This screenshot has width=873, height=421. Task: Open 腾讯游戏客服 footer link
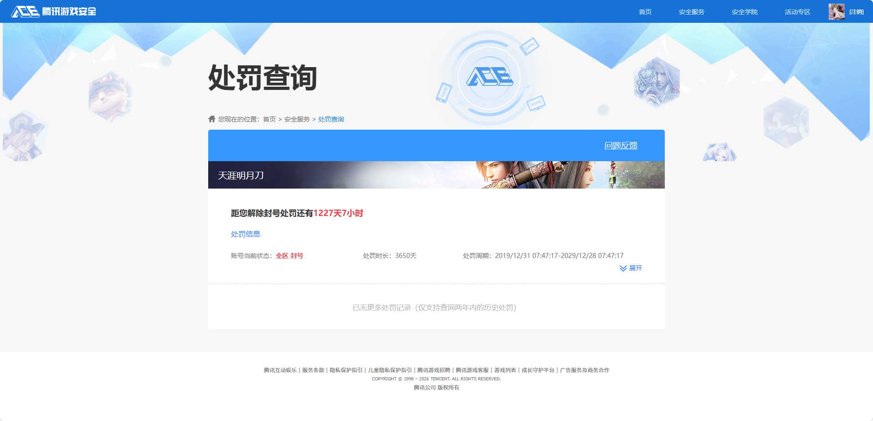pyautogui.click(x=472, y=370)
